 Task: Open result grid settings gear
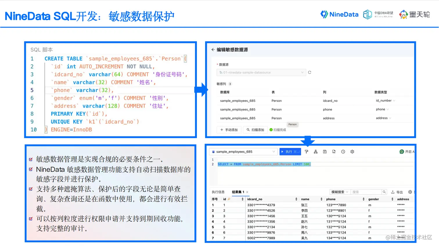(410, 192)
